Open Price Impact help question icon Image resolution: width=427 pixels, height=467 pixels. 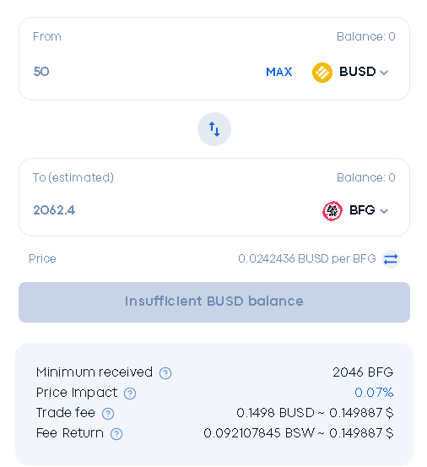pyautogui.click(x=130, y=394)
